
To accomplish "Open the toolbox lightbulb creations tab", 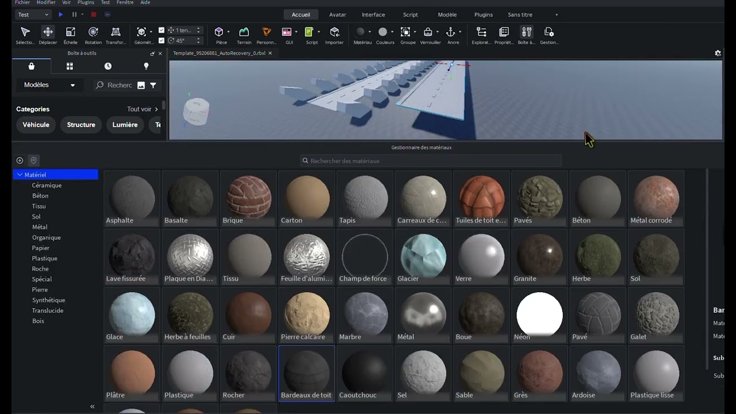I will click(x=146, y=66).
